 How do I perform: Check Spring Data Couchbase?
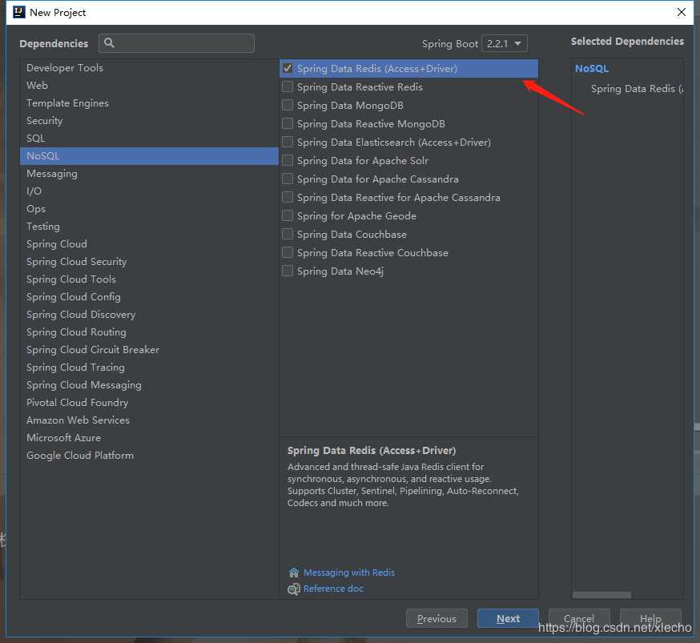click(x=288, y=234)
